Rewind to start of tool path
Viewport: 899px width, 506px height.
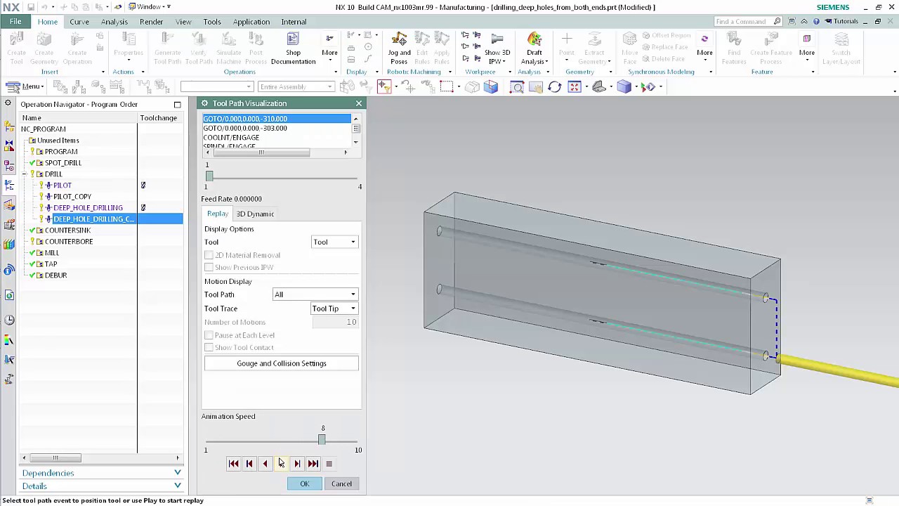(x=233, y=463)
